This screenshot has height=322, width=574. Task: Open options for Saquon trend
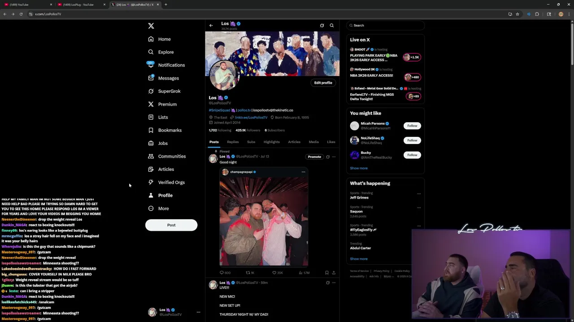tap(419, 208)
